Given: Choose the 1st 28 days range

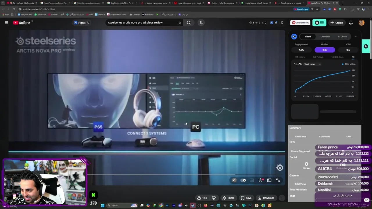Looking at the screenshot, I should (337, 57).
